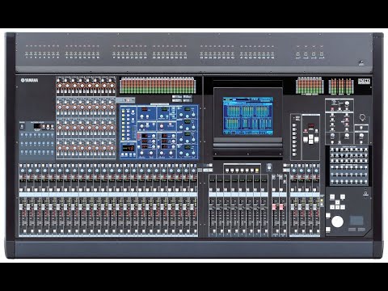
Task: Click the mix output LED meter bank
Action: (x=310, y=86)
